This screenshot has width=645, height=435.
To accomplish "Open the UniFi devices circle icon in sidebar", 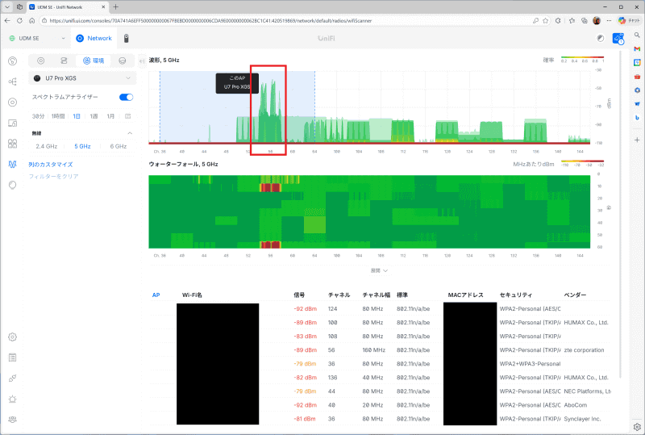I will (x=13, y=102).
